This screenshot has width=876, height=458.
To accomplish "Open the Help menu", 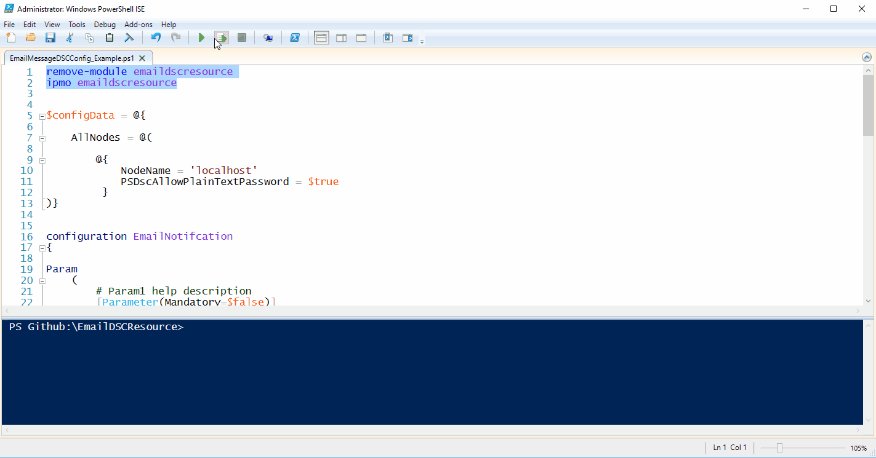I will pyautogui.click(x=169, y=25).
